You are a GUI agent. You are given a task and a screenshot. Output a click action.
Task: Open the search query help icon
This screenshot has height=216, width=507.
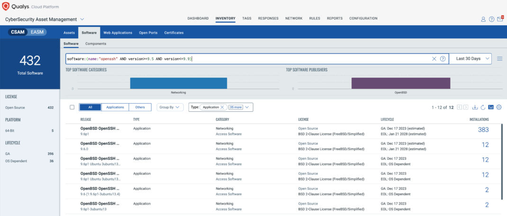[x=443, y=59]
